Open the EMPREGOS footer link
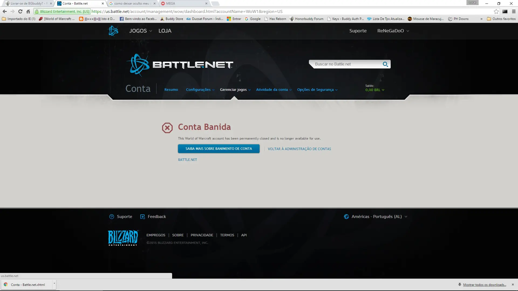518x291 pixels. pos(156,235)
